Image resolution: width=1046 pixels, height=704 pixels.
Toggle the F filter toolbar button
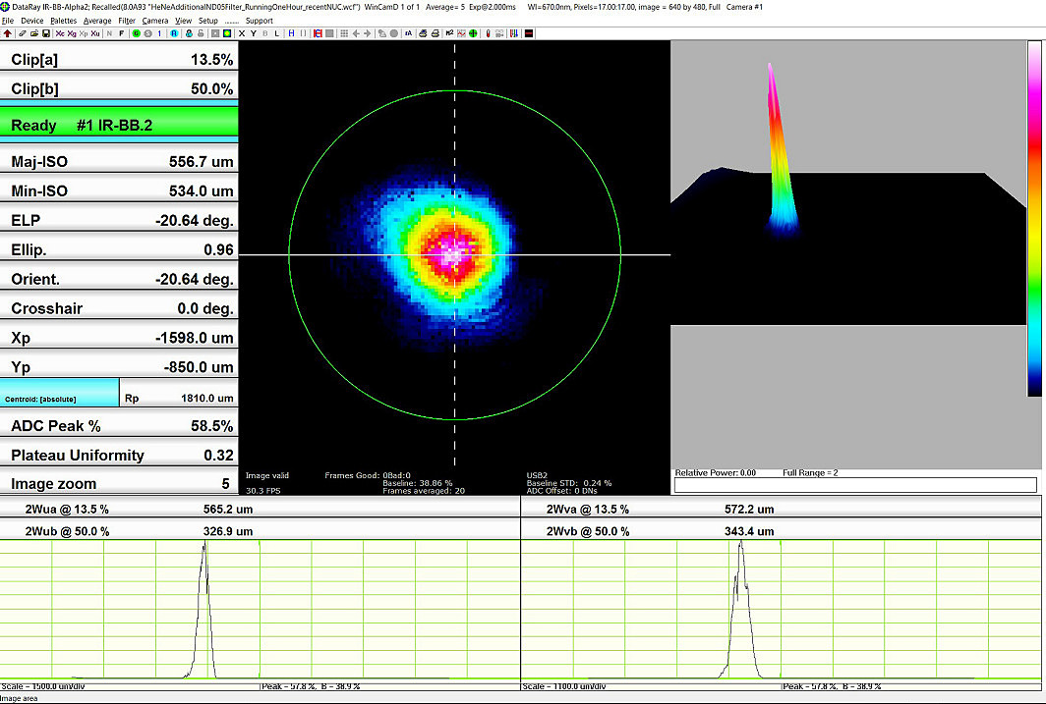coord(122,33)
